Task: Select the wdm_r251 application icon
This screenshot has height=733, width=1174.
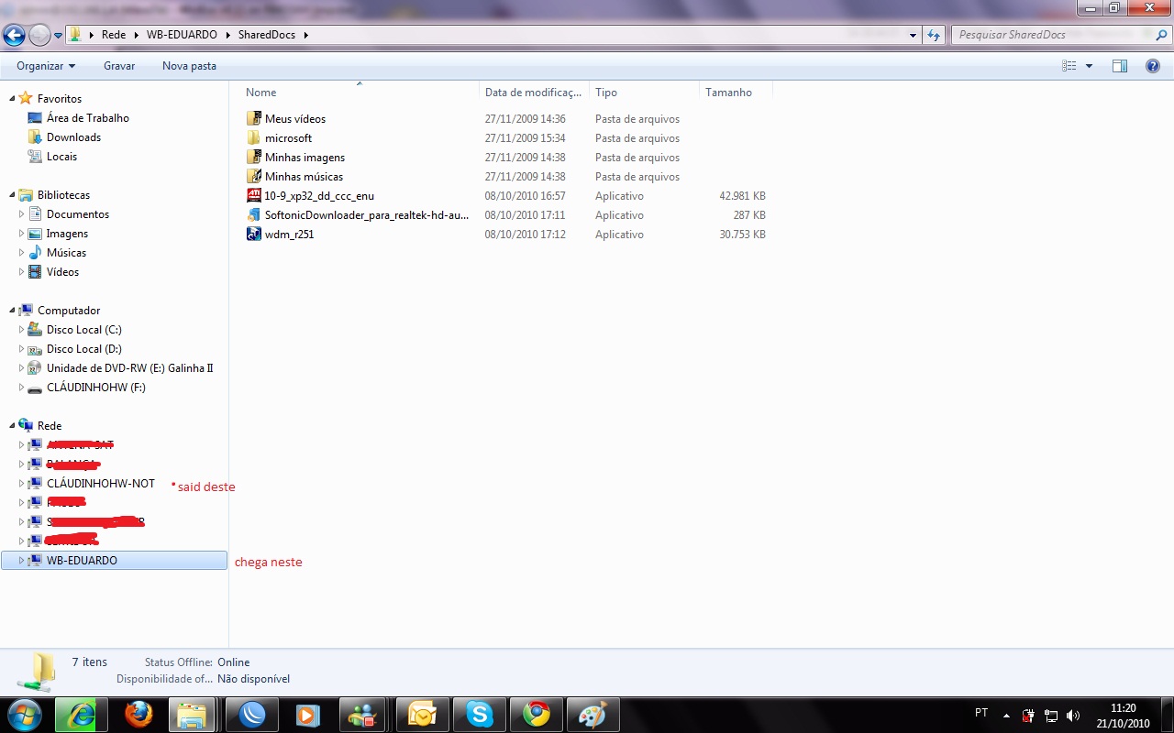Action: pos(254,235)
